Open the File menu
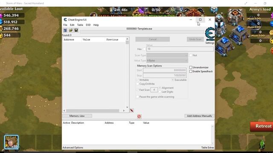This screenshot has height=153, width=273. pyautogui.click(x=65, y=25)
